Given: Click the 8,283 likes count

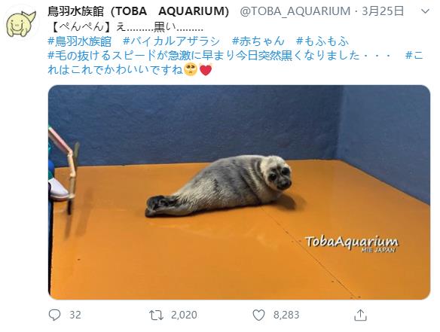Looking at the screenshot, I should 286,315.
